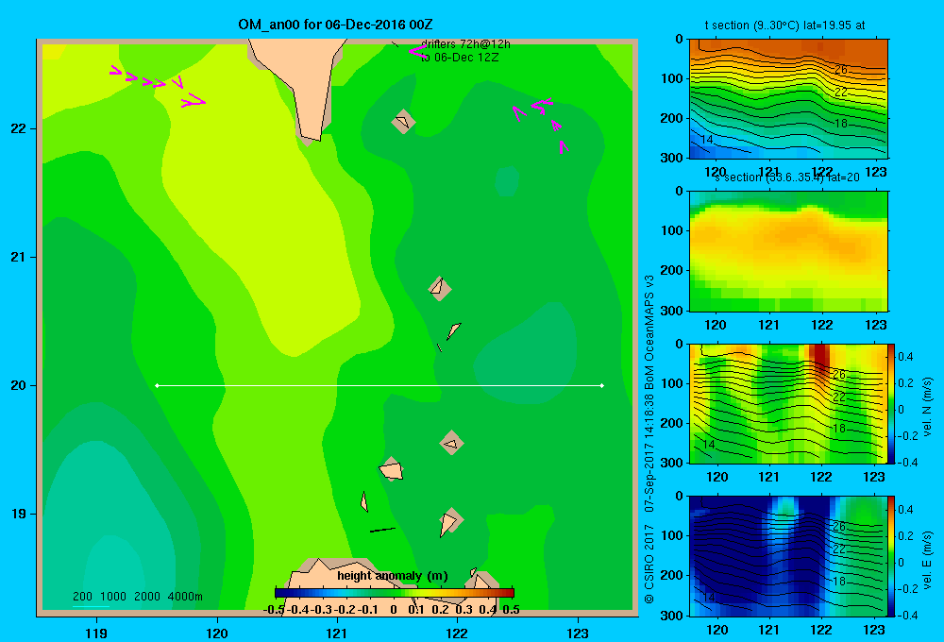Click the 14 isotherm label in temperature section

point(707,140)
